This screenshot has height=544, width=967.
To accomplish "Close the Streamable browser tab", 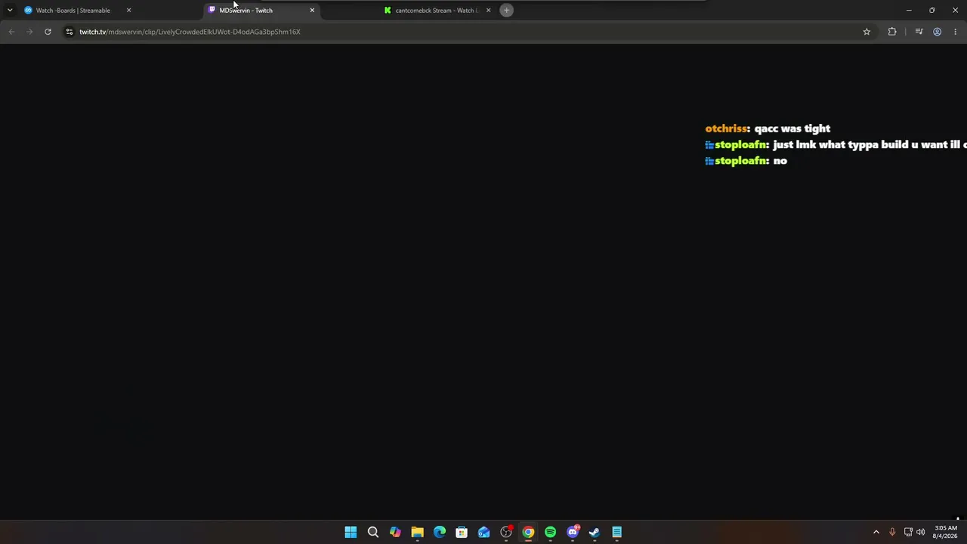I will pos(128,11).
